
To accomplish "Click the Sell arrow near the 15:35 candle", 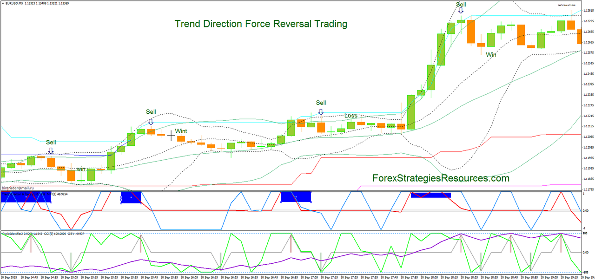I will click(x=151, y=121).
